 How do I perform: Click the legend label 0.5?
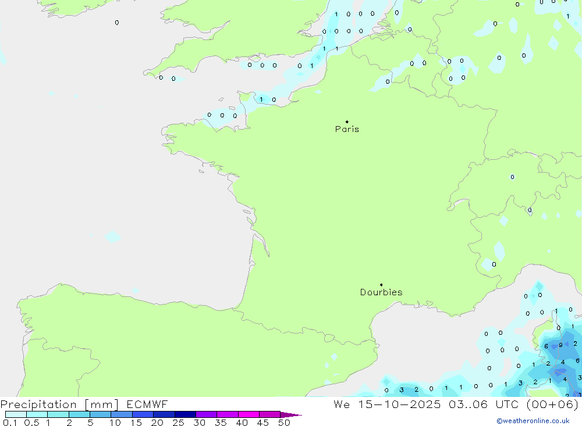(31, 423)
